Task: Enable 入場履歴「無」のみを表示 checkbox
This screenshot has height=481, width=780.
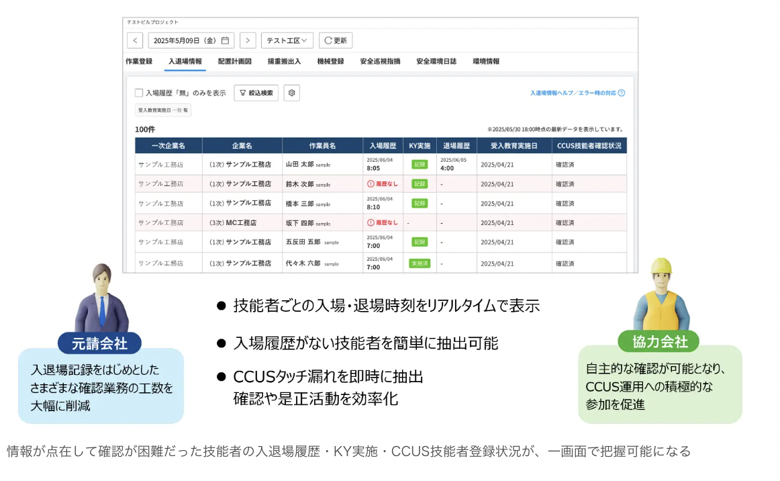Action: (x=139, y=93)
